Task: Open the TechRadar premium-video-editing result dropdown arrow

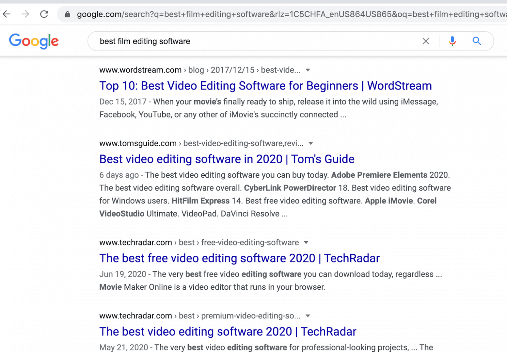Action: (x=308, y=316)
